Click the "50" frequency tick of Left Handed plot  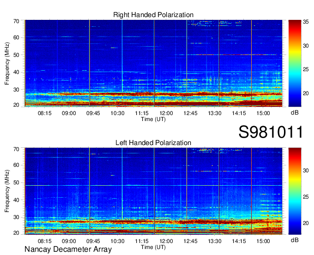pyautogui.click(x=16, y=182)
